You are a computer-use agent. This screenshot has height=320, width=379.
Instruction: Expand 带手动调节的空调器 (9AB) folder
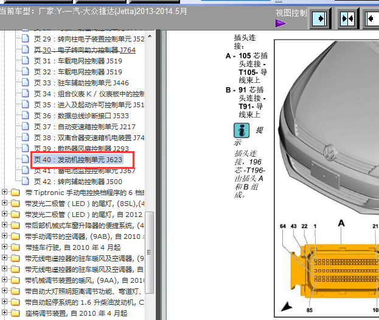tap(4, 236)
